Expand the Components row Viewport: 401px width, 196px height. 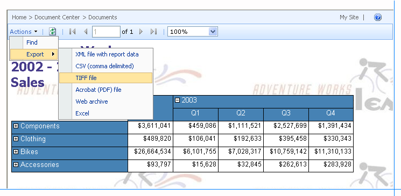tap(16, 126)
